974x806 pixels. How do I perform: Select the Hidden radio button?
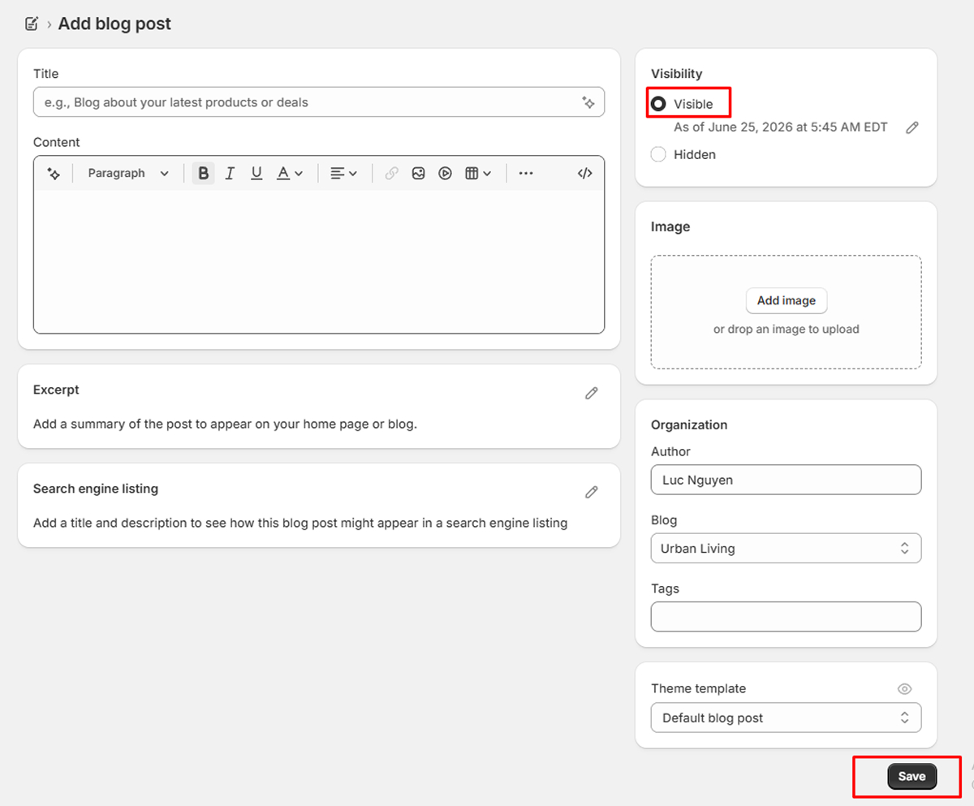(658, 154)
